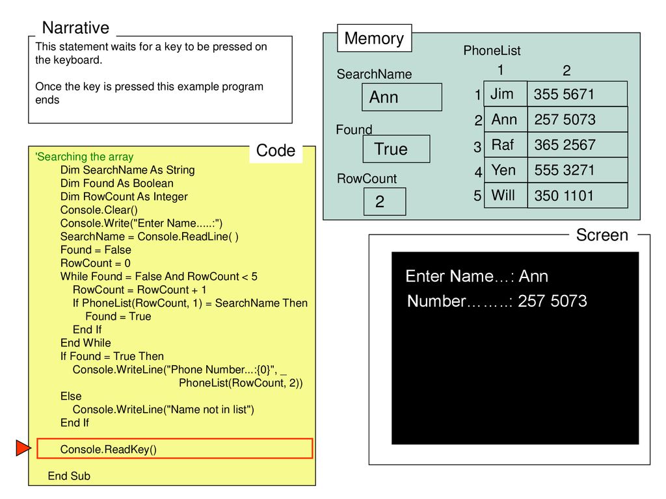Click the Dim Found As Boolean line
This screenshot has height=499, width=666.
tap(117, 183)
